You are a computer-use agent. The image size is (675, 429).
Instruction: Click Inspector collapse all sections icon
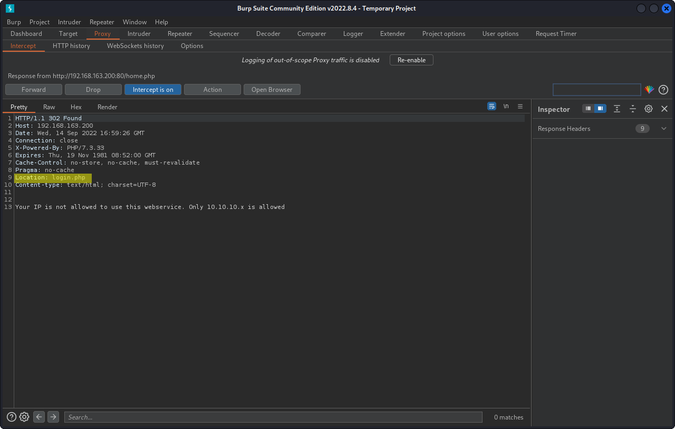tap(633, 109)
